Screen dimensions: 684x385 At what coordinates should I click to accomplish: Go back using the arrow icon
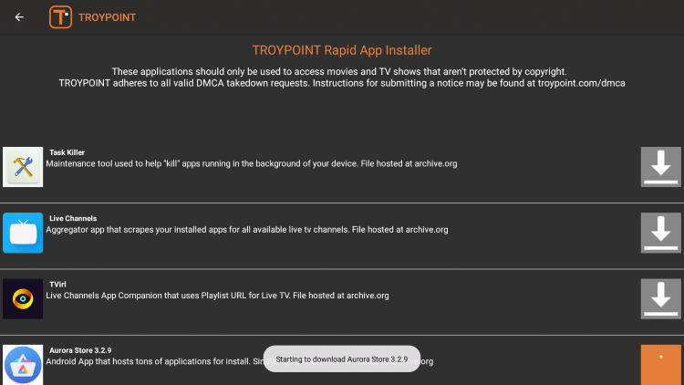(19, 17)
